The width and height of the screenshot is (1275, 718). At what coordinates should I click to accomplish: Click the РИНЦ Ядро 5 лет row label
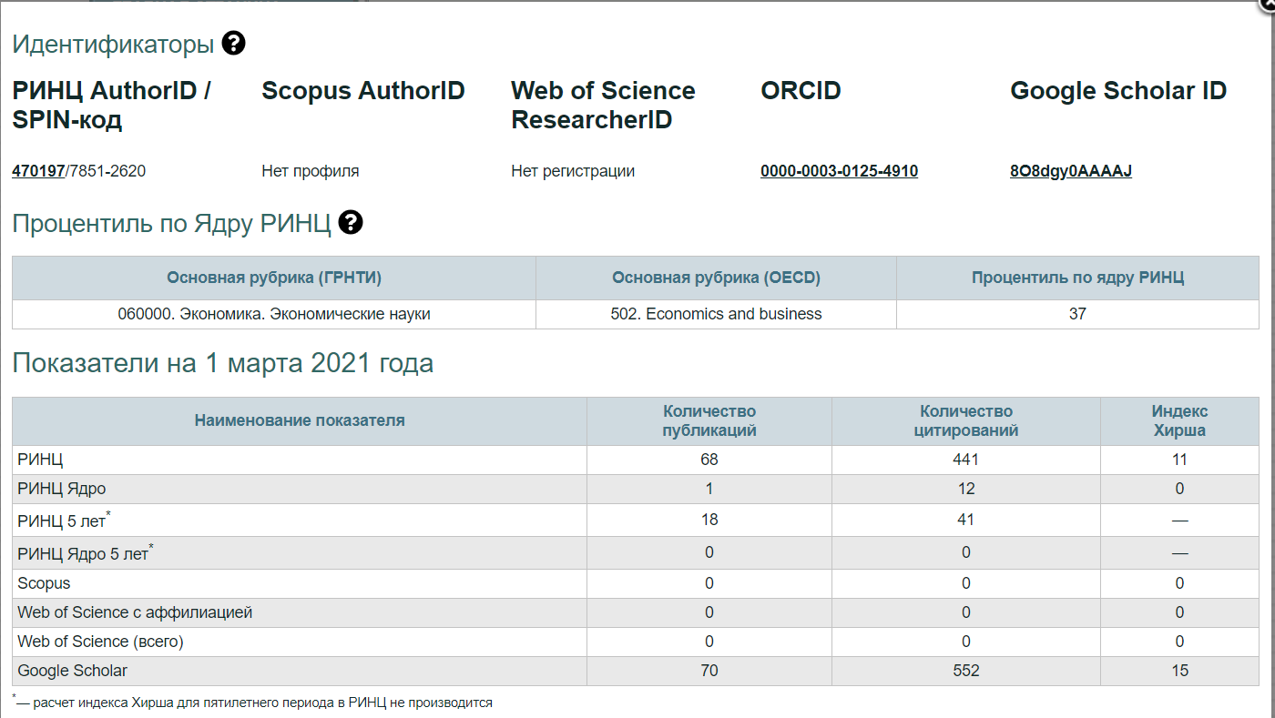86,553
